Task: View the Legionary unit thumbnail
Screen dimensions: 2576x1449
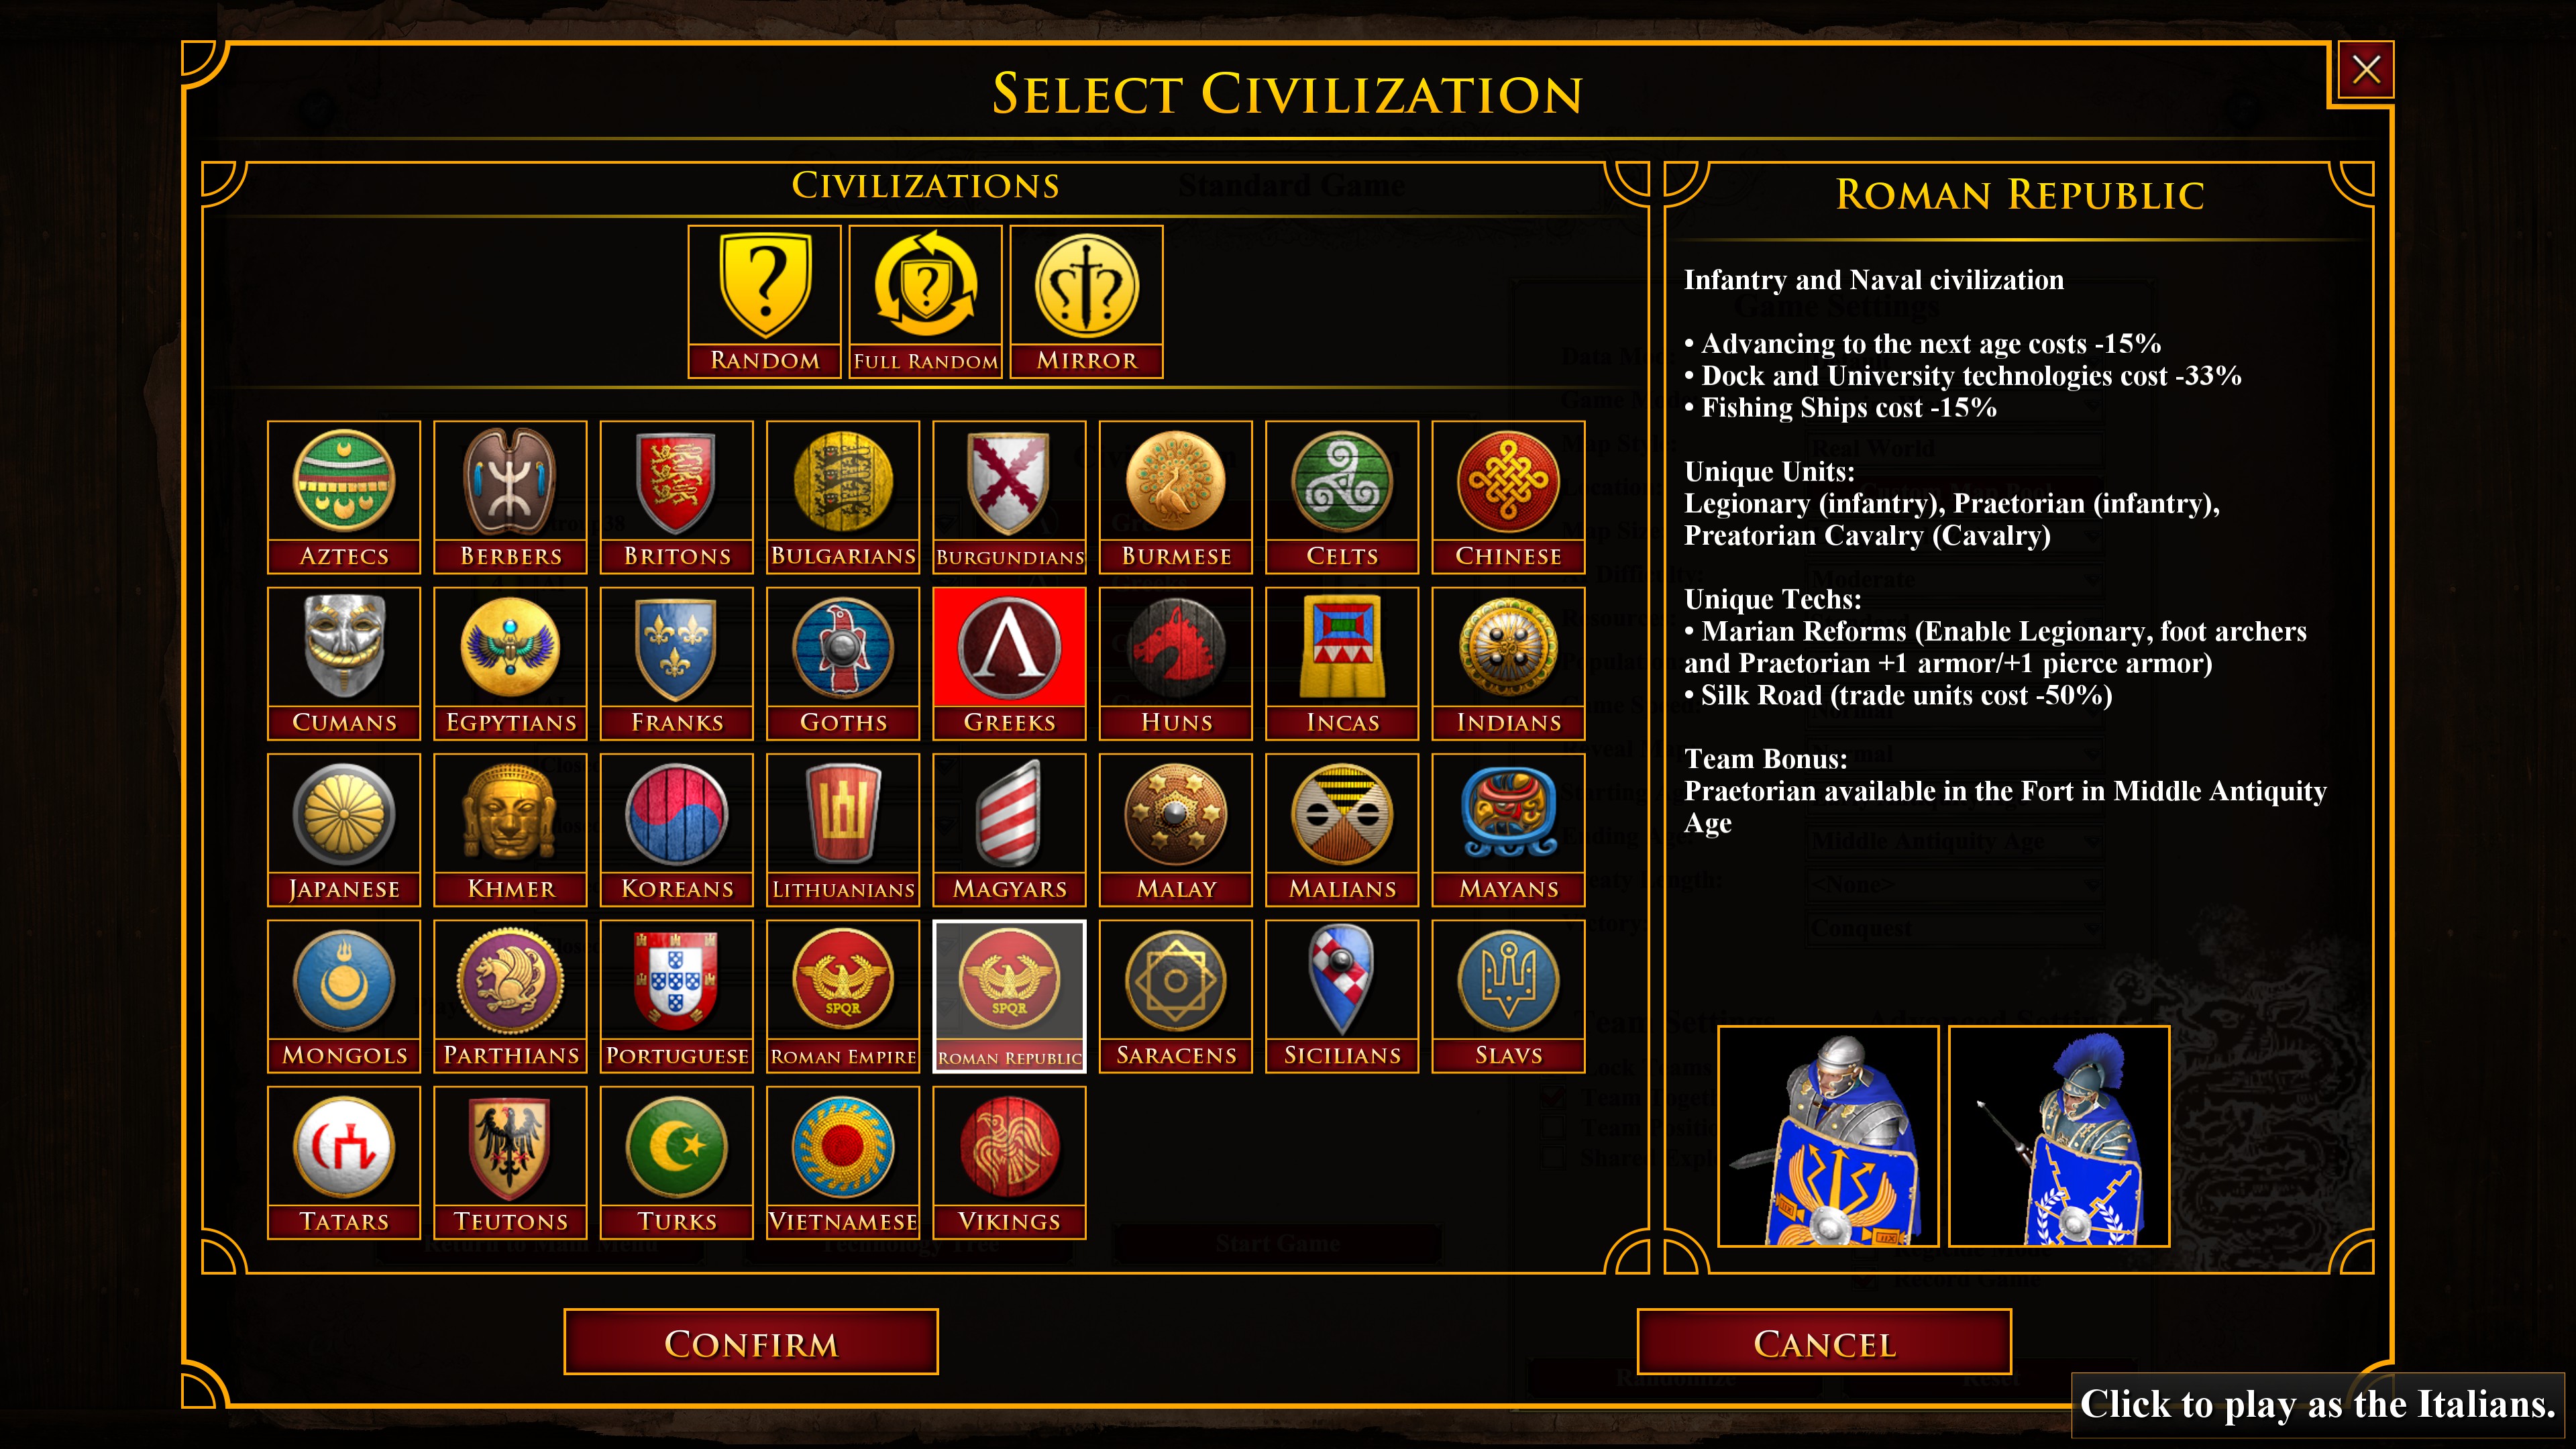Action: click(x=1828, y=1136)
